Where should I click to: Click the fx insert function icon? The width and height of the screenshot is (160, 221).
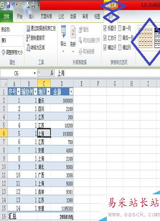click(x=52, y=73)
